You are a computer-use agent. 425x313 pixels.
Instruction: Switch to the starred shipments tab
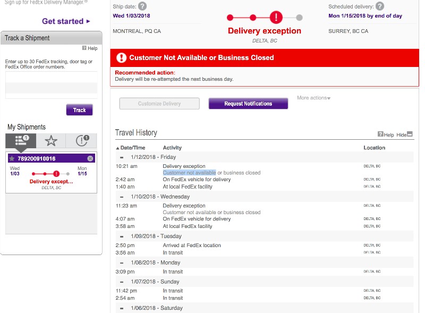[51, 141]
